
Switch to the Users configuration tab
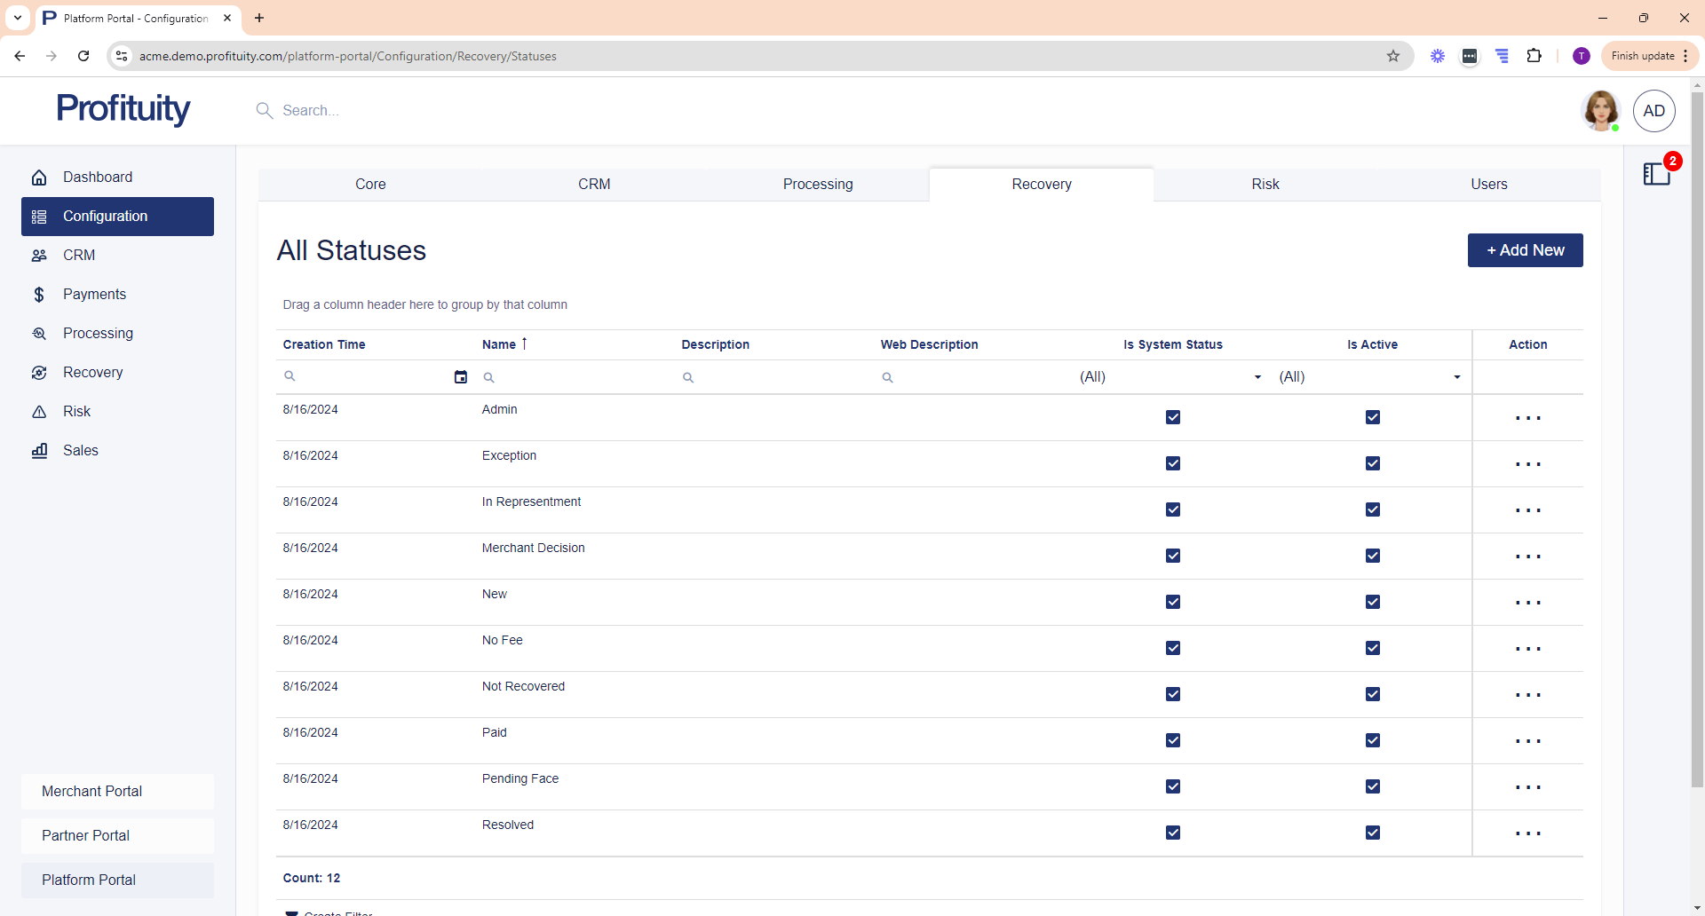pos(1488,185)
